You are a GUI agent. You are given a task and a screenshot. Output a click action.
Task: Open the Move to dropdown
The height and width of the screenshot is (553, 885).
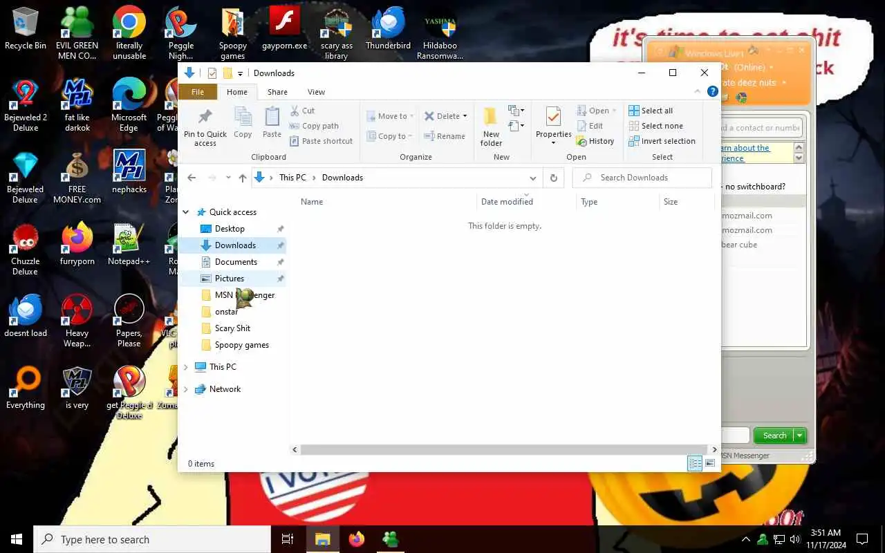coord(391,116)
